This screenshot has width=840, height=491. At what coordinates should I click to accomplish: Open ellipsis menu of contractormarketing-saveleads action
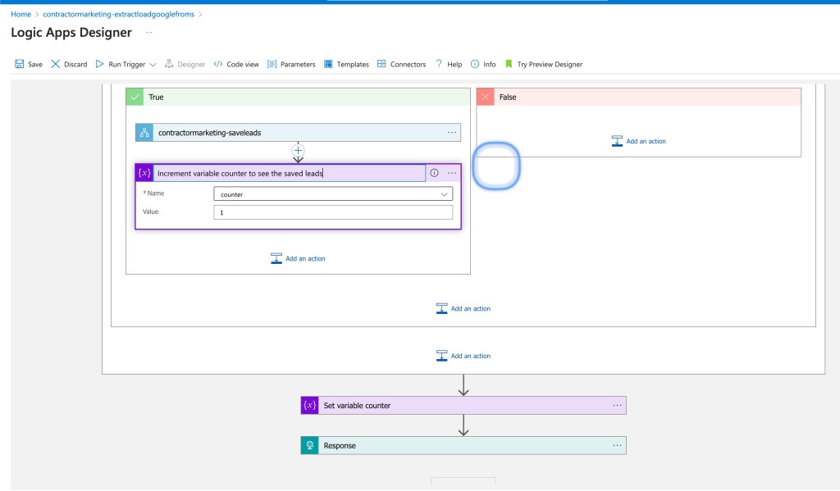click(x=452, y=133)
